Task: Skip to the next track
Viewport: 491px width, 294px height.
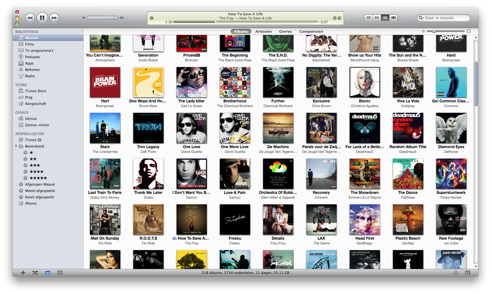Action: [54, 18]
